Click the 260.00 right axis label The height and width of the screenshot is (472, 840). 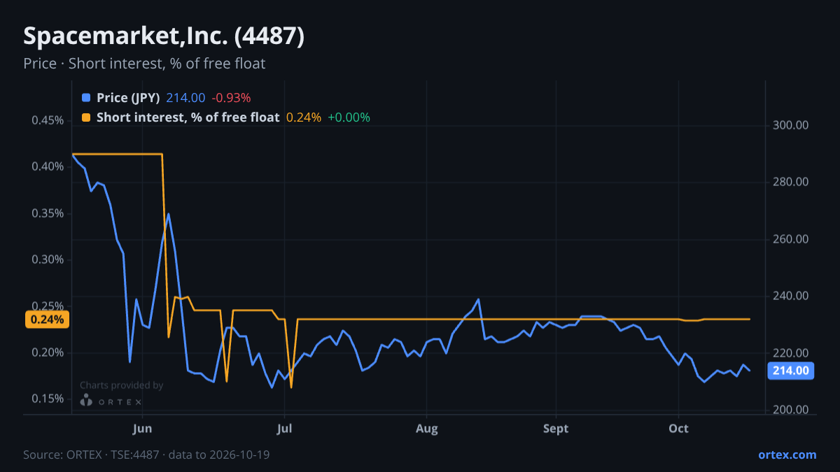tap(791, 239)
